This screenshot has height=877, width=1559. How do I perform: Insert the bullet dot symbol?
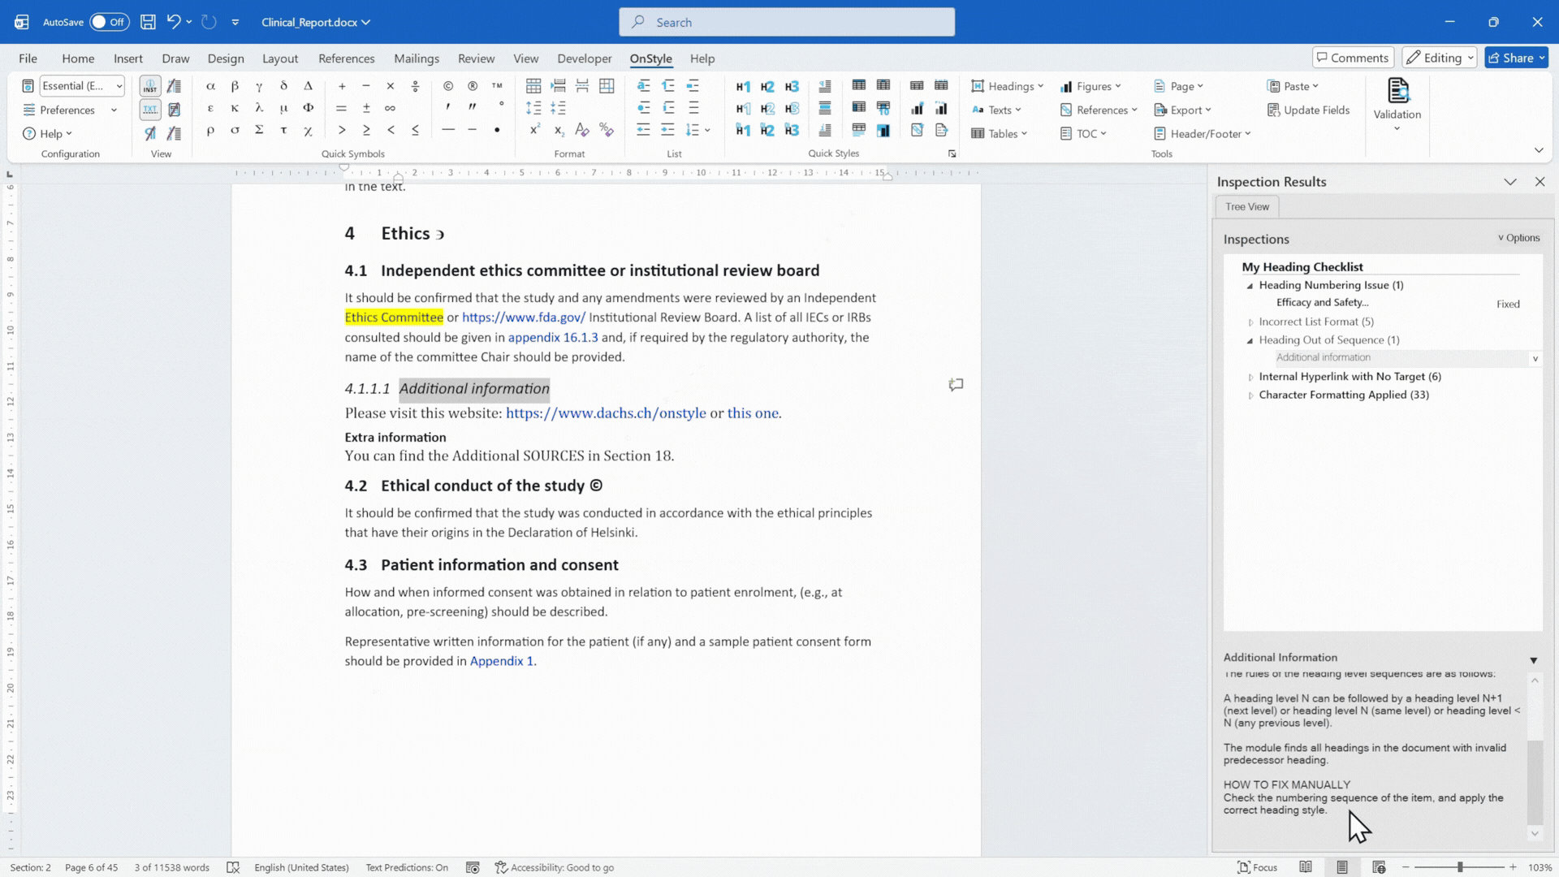(497, 130)
